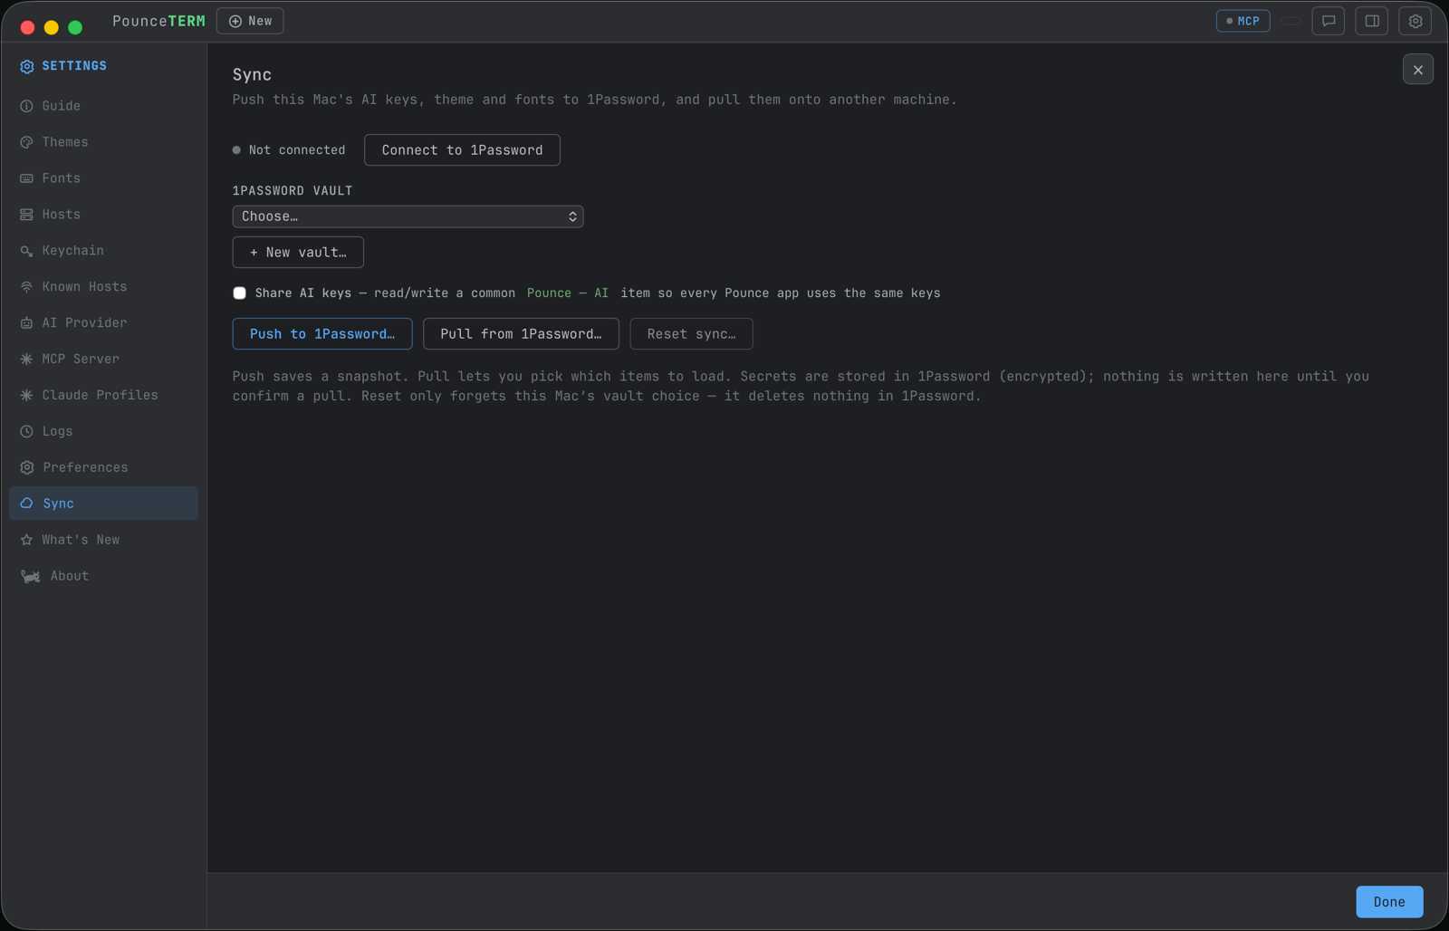Click the Keychain key icon in the sidebar

click(x=27, y=251)
